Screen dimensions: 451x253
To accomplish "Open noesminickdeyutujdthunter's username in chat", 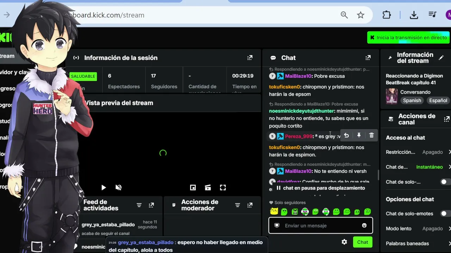I will click(301, 111).
